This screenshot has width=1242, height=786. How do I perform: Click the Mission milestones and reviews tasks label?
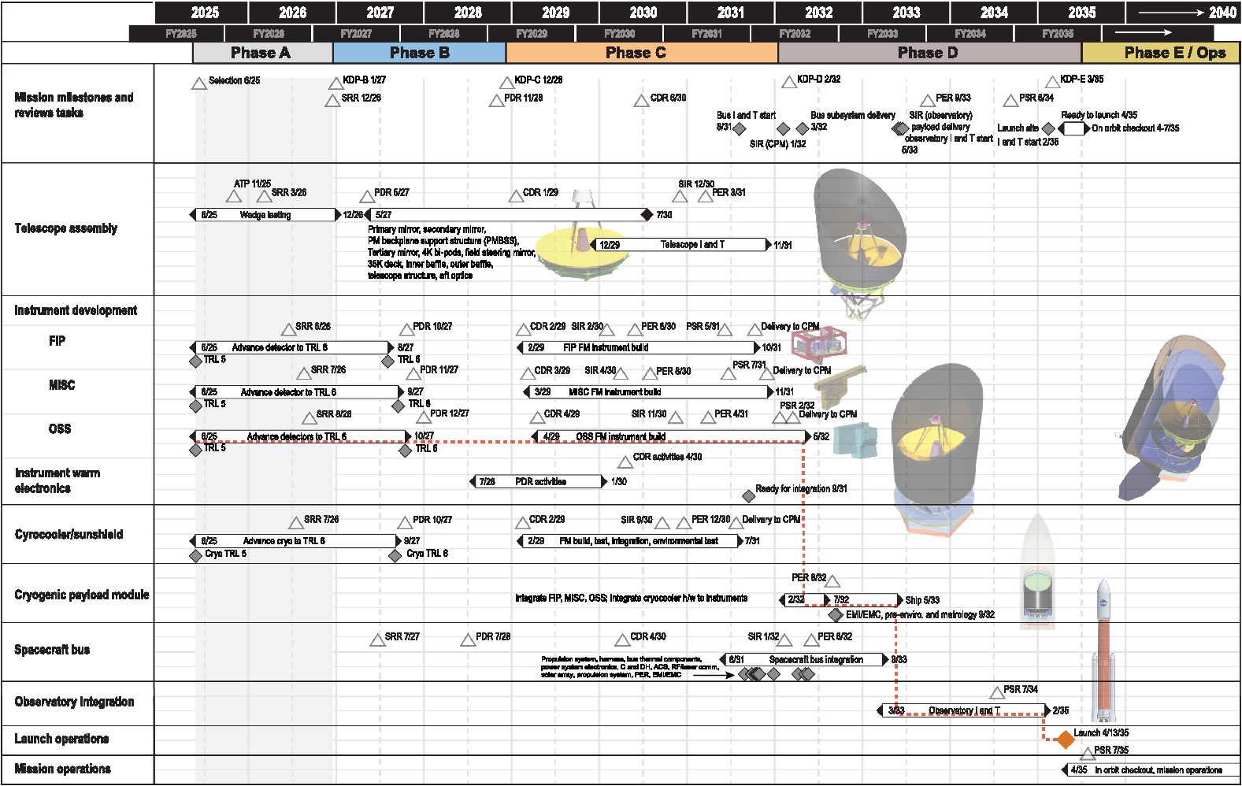tap(74, 105)
